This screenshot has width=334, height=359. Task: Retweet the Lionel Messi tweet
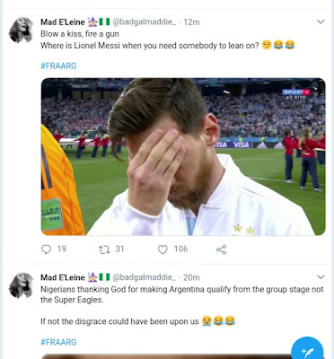pos(104,250)
